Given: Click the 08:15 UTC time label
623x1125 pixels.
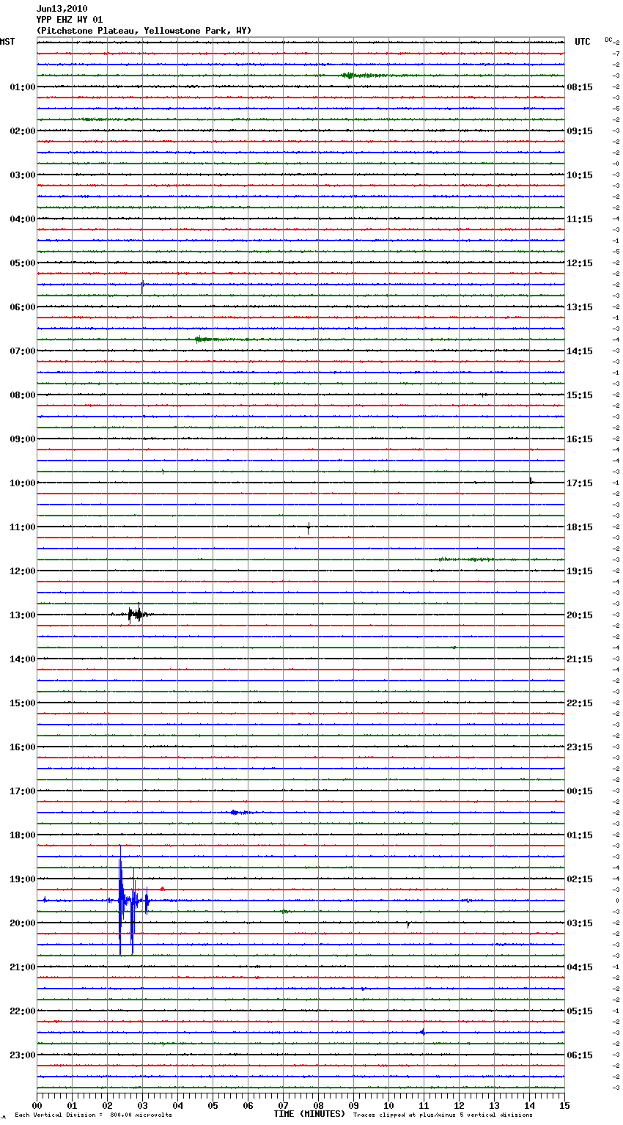Looking at the screenshot, I should click(580, 87).
